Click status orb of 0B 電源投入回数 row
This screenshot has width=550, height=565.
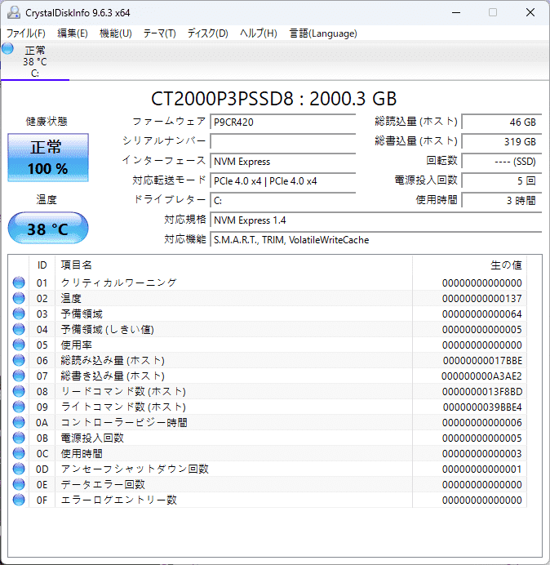[19, 438]
